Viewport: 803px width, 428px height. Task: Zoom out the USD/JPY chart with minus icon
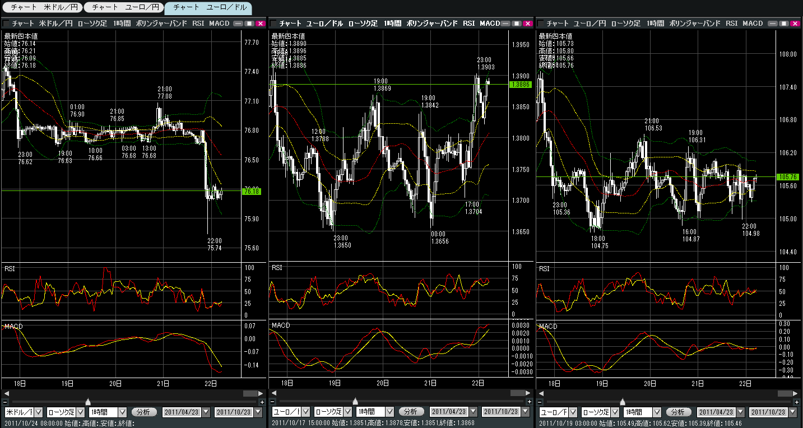point(6,402)
